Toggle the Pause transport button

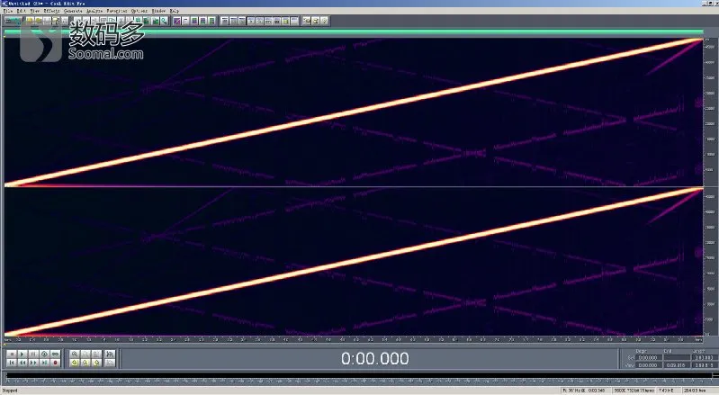[x=33, y=355]
